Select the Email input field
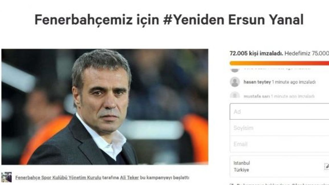329x185 pixels. 279,144
